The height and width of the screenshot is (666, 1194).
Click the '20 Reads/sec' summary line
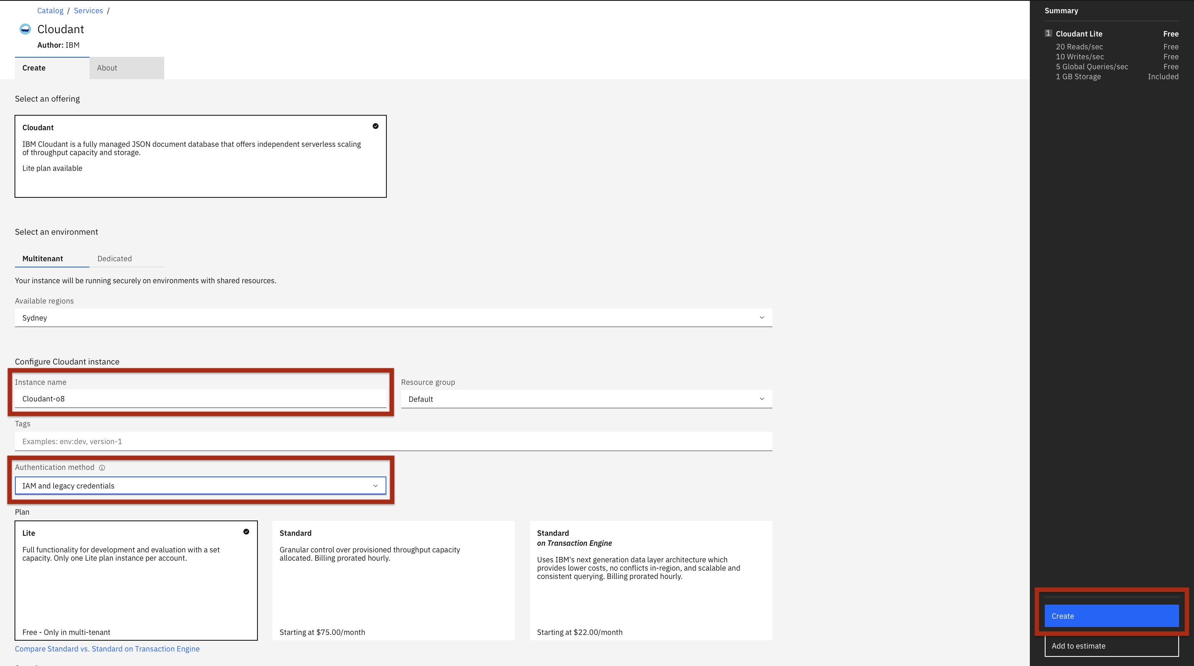point(1080,47)
